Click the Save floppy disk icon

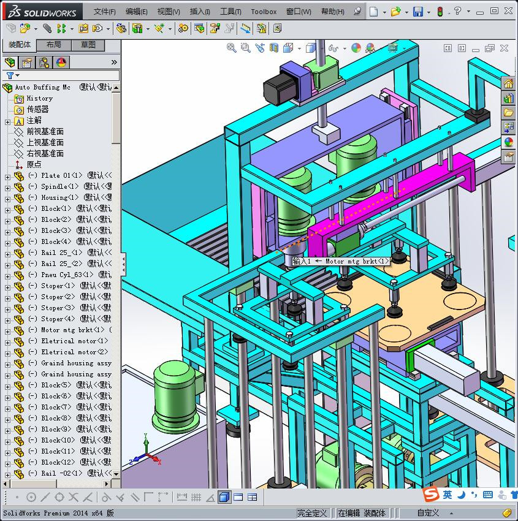[418, 12]
